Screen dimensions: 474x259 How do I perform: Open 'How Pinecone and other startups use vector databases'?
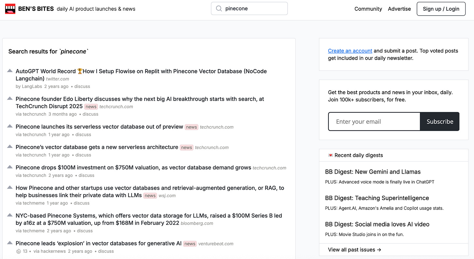click(x=150, y=192)
